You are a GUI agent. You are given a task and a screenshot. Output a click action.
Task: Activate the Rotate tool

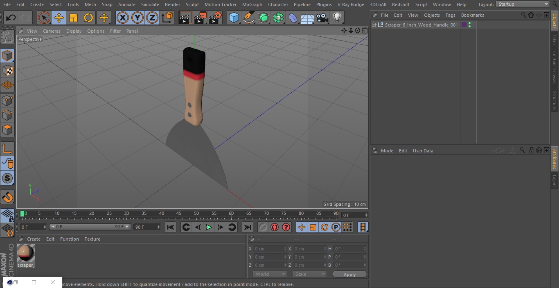(x=88, y=18)
